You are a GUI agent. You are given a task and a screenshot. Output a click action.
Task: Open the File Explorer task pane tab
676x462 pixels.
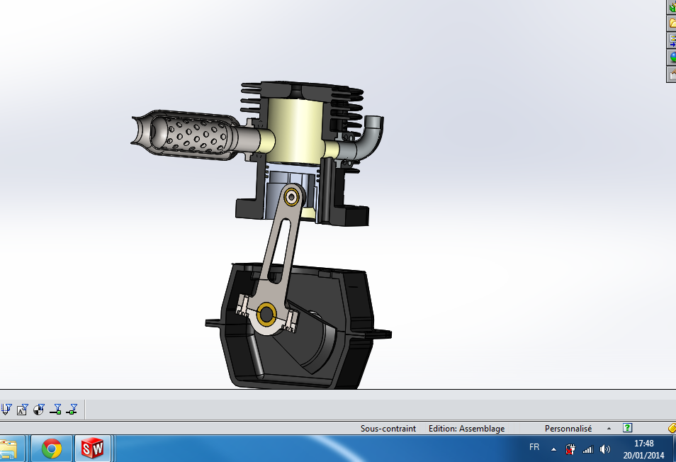pyautogui.click(x=672, y=23)
